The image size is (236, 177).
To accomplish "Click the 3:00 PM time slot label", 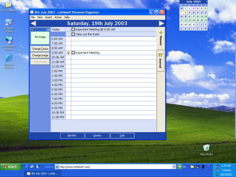I will coord(57,80).
